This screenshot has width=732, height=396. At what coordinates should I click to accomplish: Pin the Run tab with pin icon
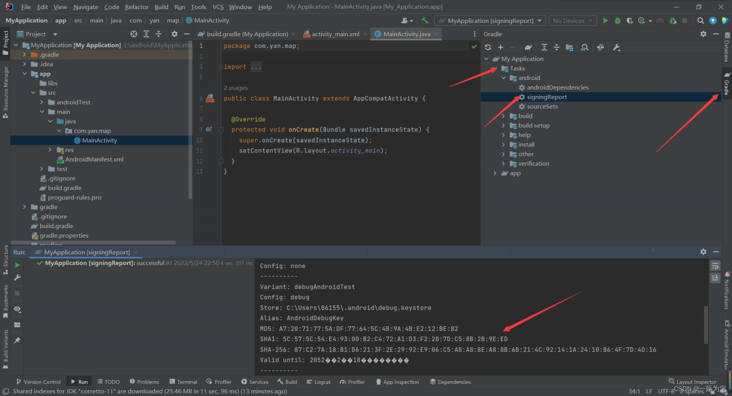click(17, 341)
